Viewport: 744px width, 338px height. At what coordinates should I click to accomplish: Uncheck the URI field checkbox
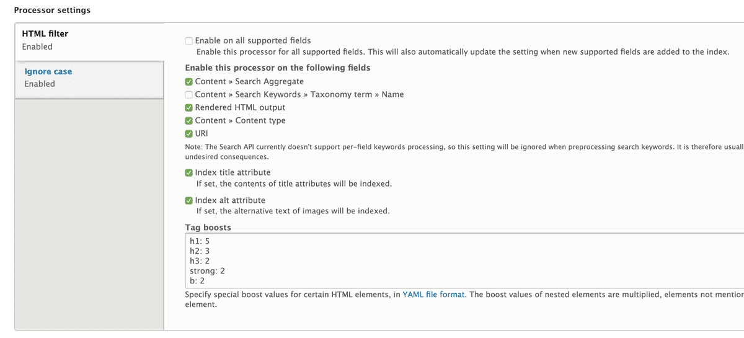click(x=189, y=134)
